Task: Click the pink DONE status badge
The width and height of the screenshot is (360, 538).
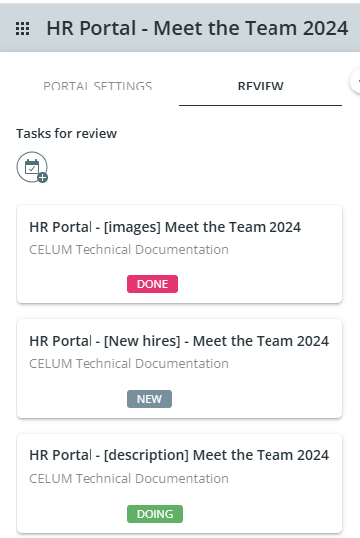Action: tap(153, 284)
